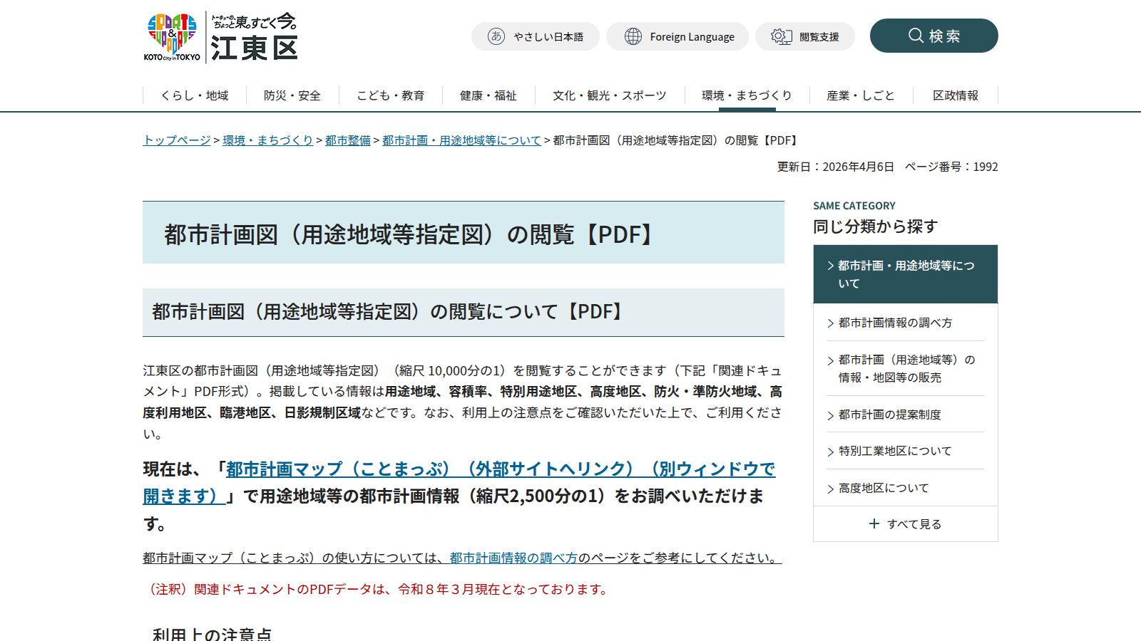Open the 産業・しごと menu

tap(861, 95)
